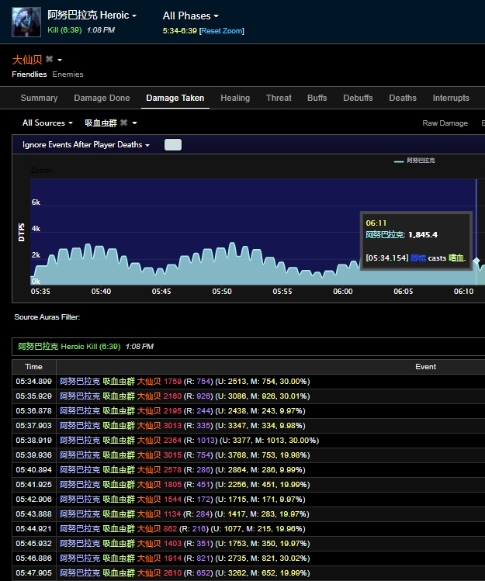The height and width of the screenshot is (581, 485).
Task: Expand the 吸血虫群 ability dropdown arrow
Action: (134, 123)
